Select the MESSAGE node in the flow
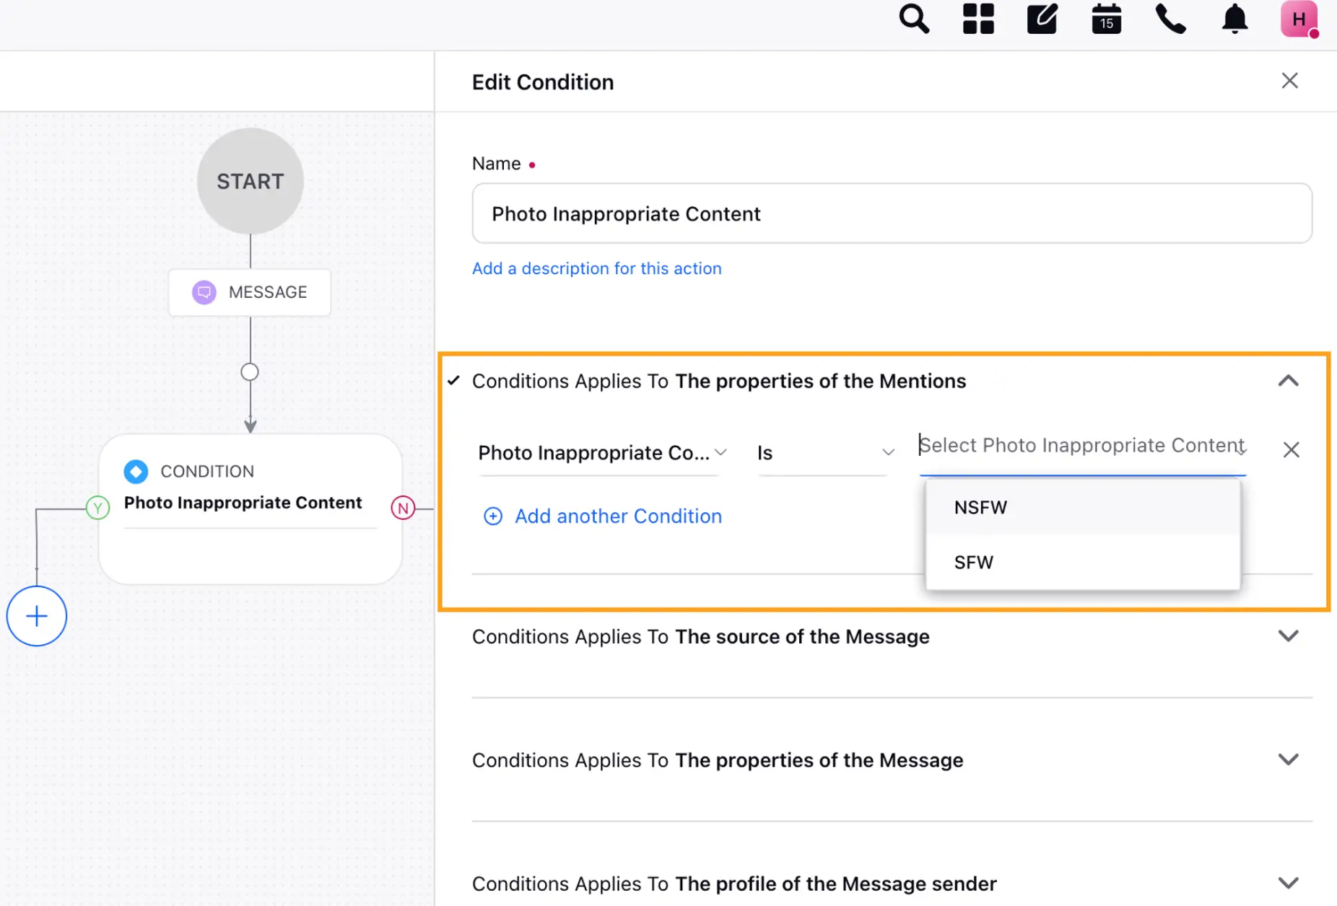 250,292
